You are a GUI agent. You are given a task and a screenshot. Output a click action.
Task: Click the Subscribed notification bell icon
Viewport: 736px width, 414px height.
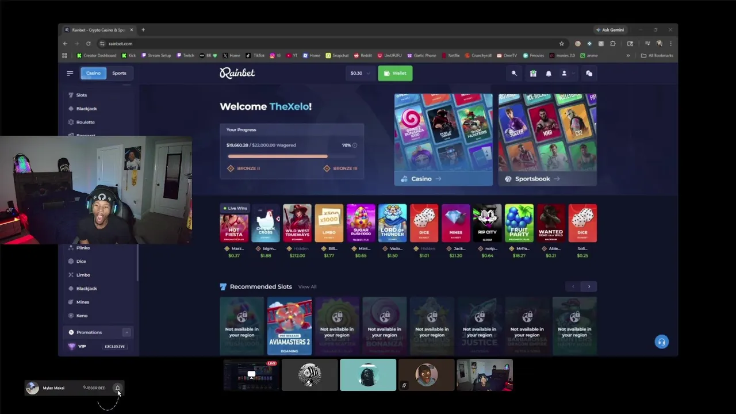117,388
